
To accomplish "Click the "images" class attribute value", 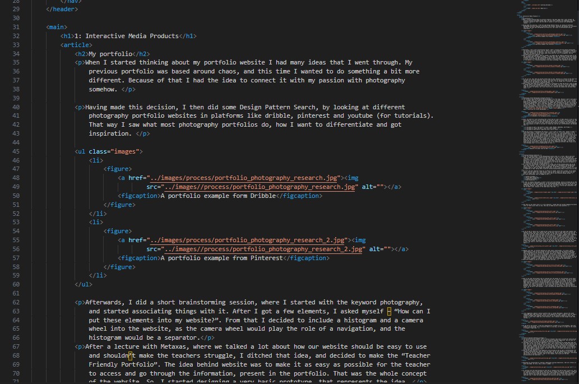I will [127, 151].
